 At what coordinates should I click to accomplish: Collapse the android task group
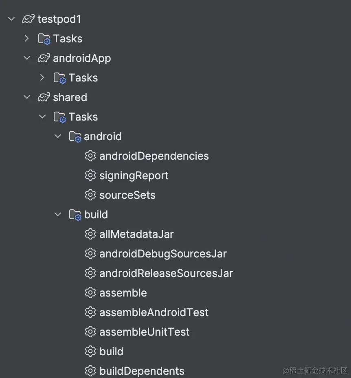(x=58, y=136)
